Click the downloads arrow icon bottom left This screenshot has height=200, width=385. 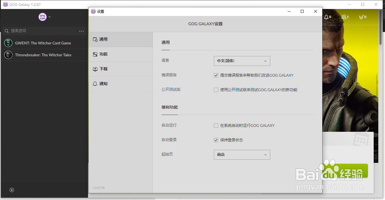tap(12, 190)
